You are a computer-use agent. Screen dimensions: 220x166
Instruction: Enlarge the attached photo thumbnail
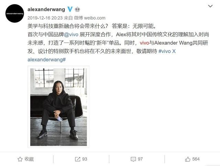click(x=58, y=107)
